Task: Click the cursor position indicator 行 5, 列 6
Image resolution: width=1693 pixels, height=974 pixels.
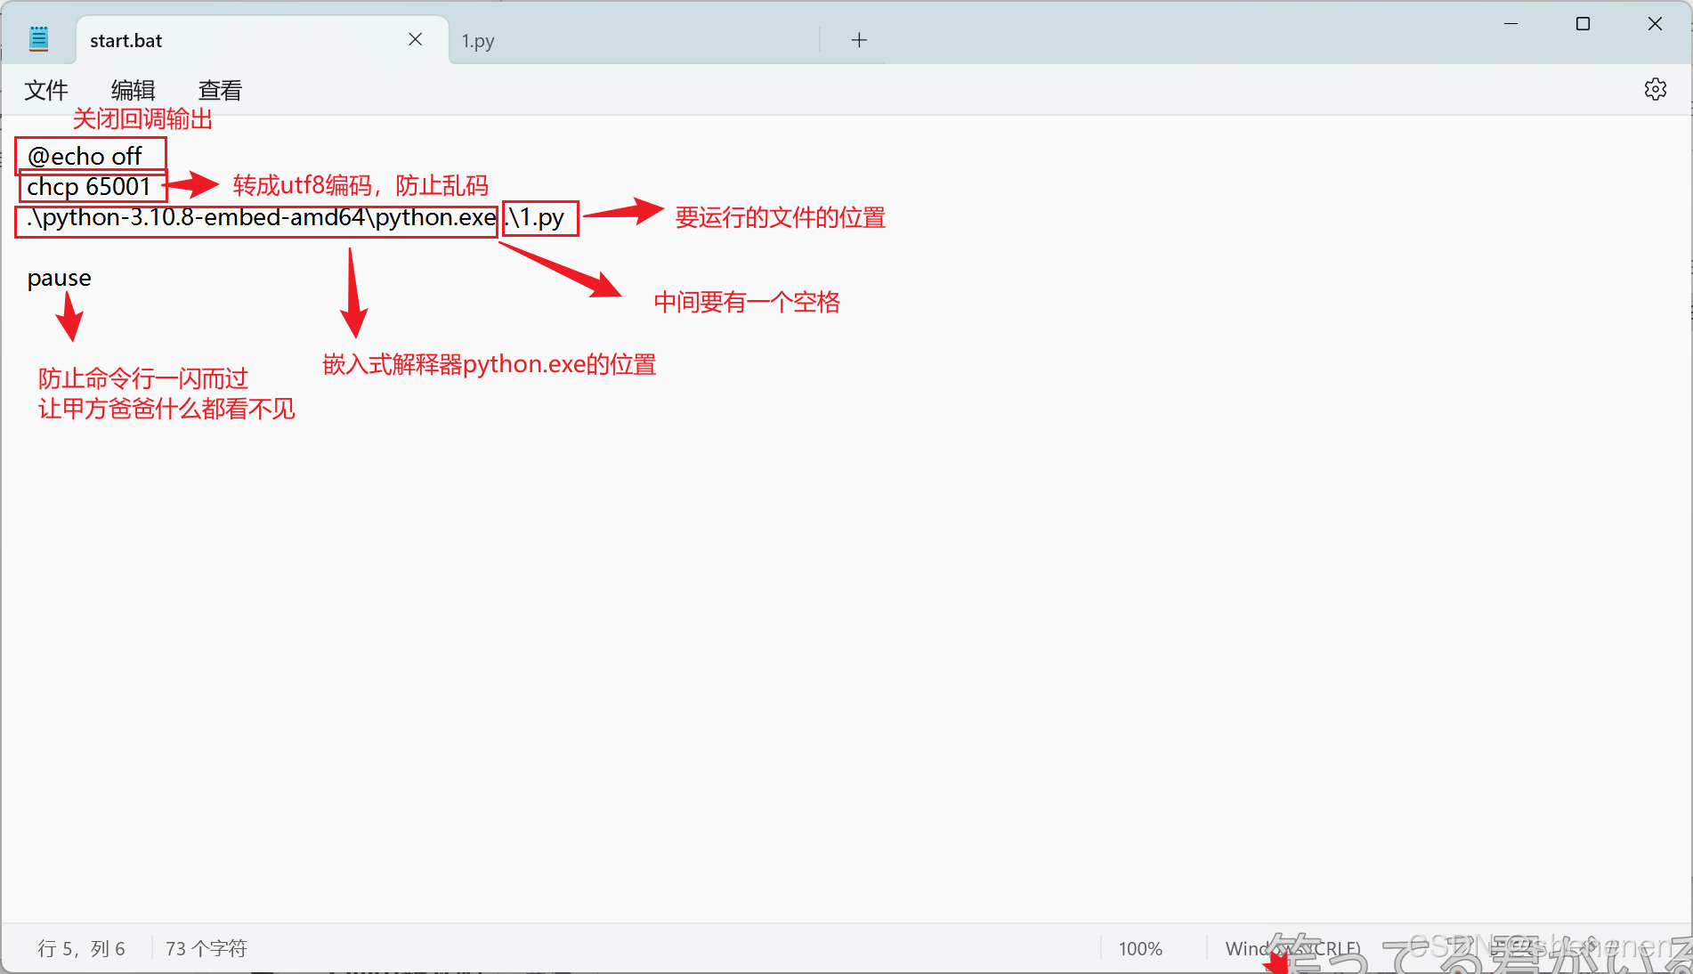Action: coord(82,948)
